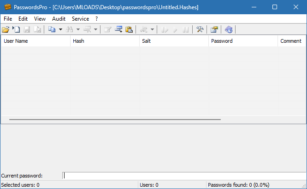Click the Edit hash pencil icon
This screenshot has width=307, height=189.
tap(108, 29)
